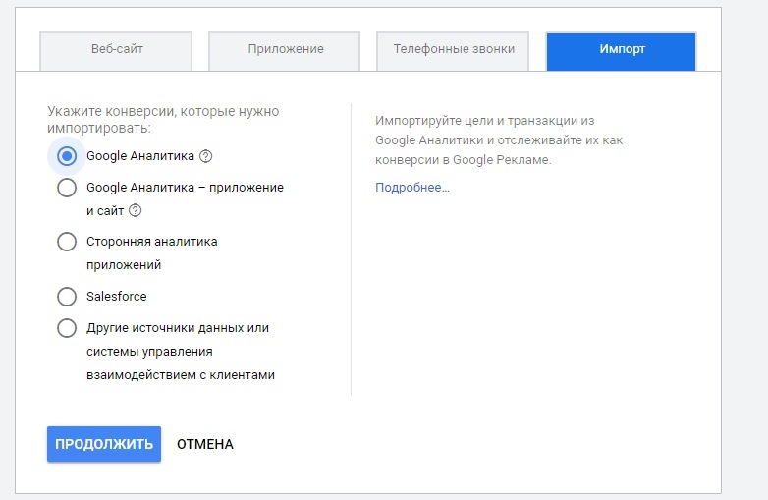Choose 'Google Аналитика – приложение и сайт' radio
This screenshot has height=500, width=768.
click(x=67, y=188)
